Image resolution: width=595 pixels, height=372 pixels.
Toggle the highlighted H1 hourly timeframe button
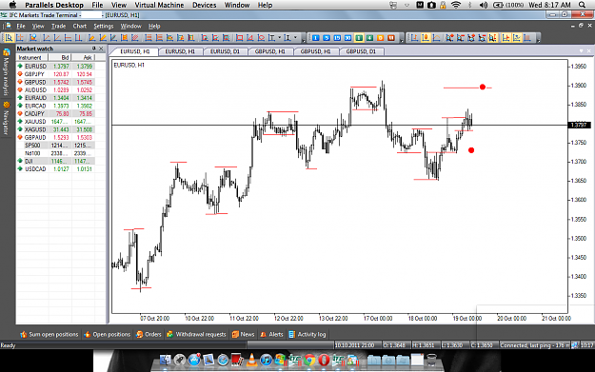(359, 38)
